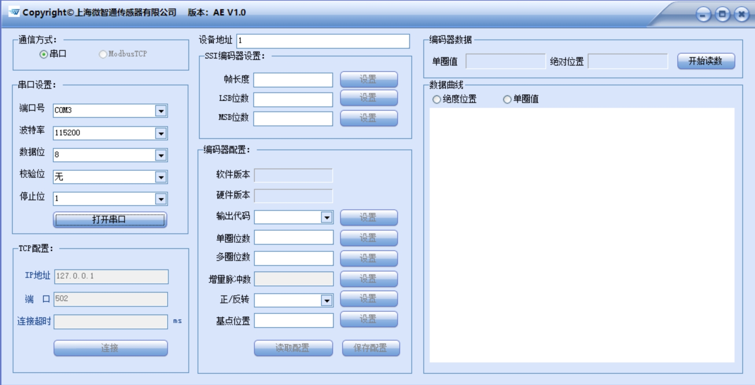This screenshot has height=385, width=755.
Task: Click 设置 next to 帧长度
Action: pos(368,79)
